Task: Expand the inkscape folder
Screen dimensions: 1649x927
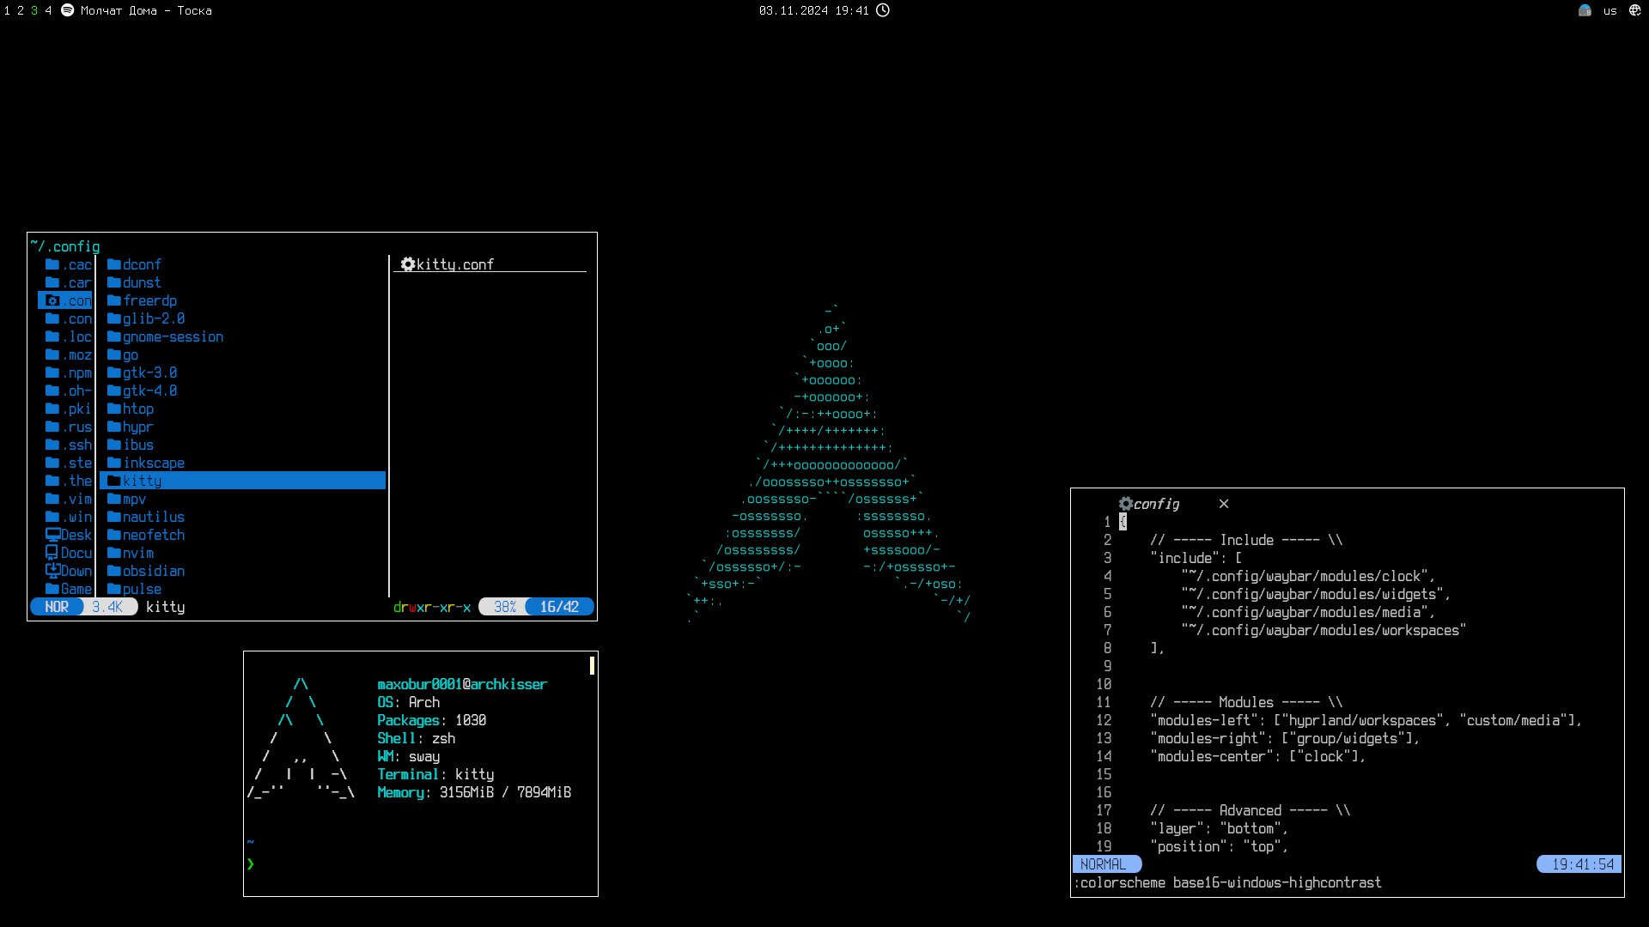Action: (x=155, y=463)
